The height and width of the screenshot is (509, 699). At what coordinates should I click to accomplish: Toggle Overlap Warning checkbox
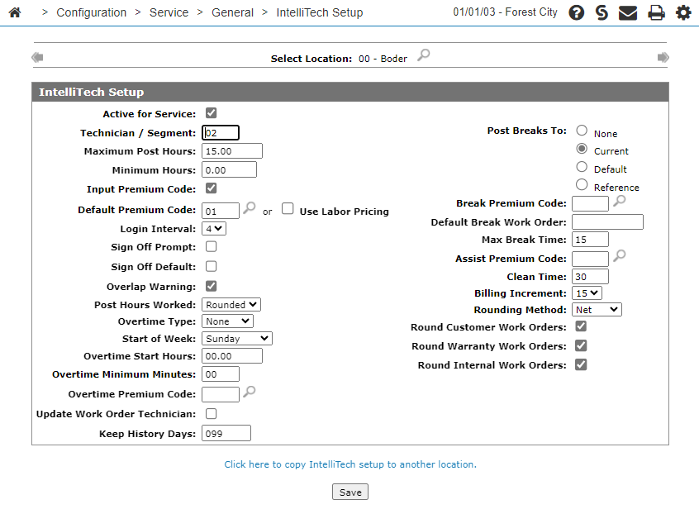[212, 286]
